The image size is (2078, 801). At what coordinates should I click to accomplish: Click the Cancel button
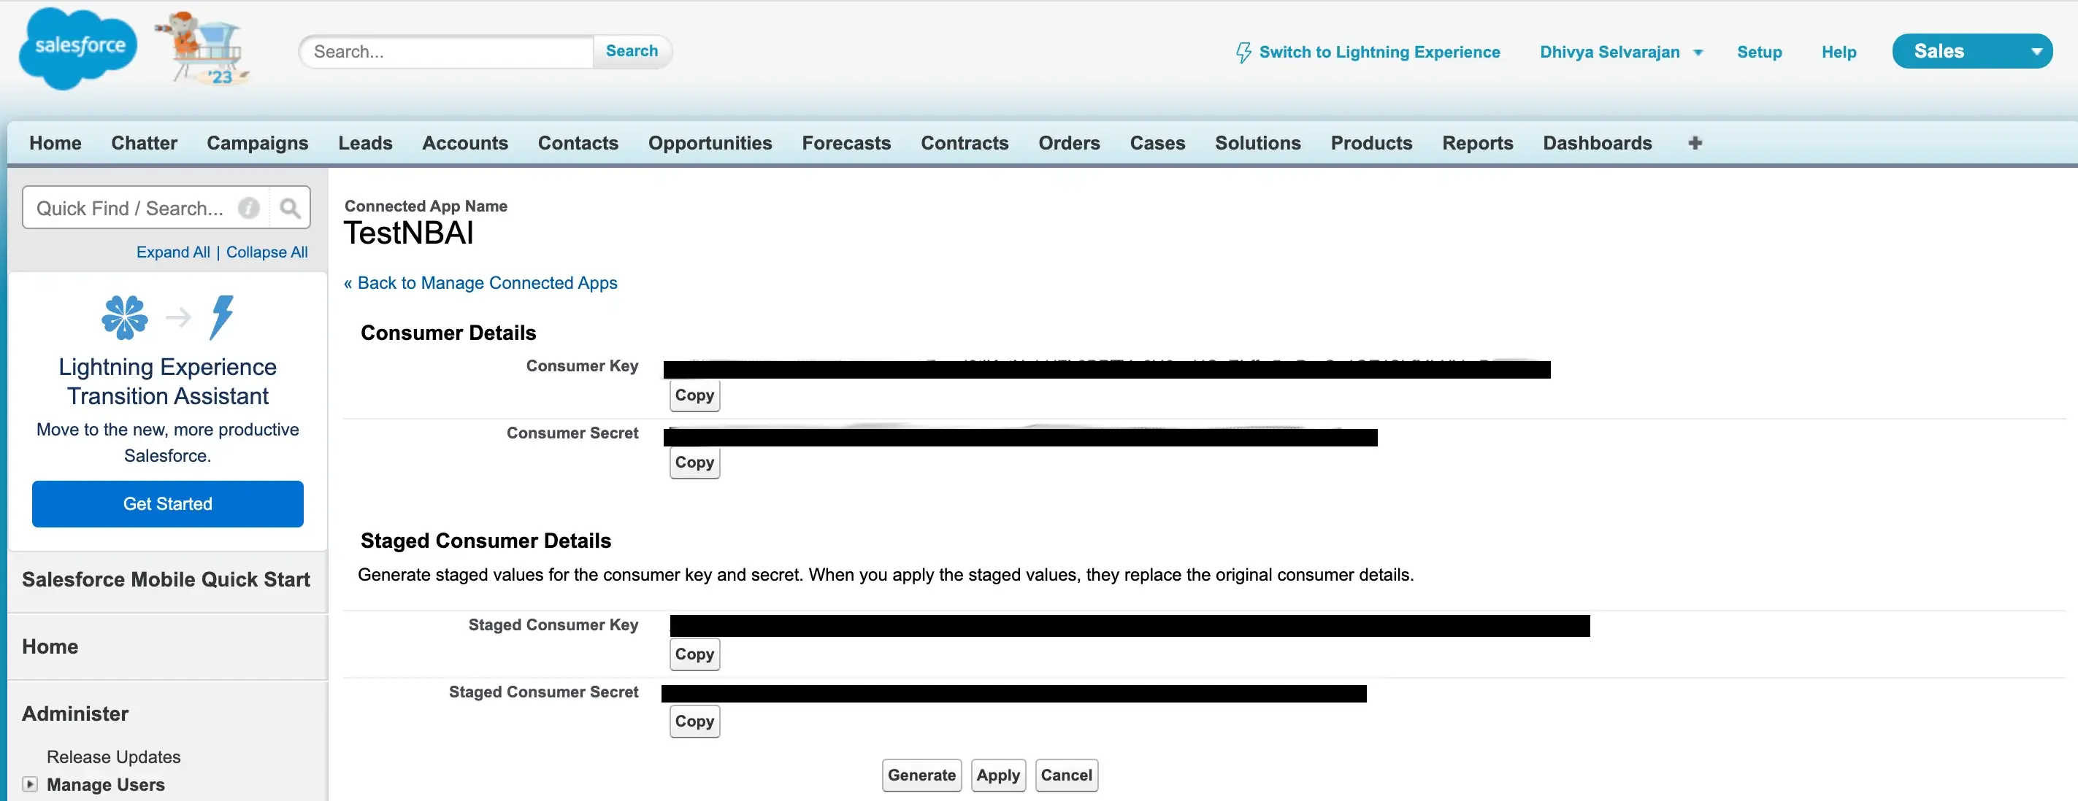[1065, 775]
